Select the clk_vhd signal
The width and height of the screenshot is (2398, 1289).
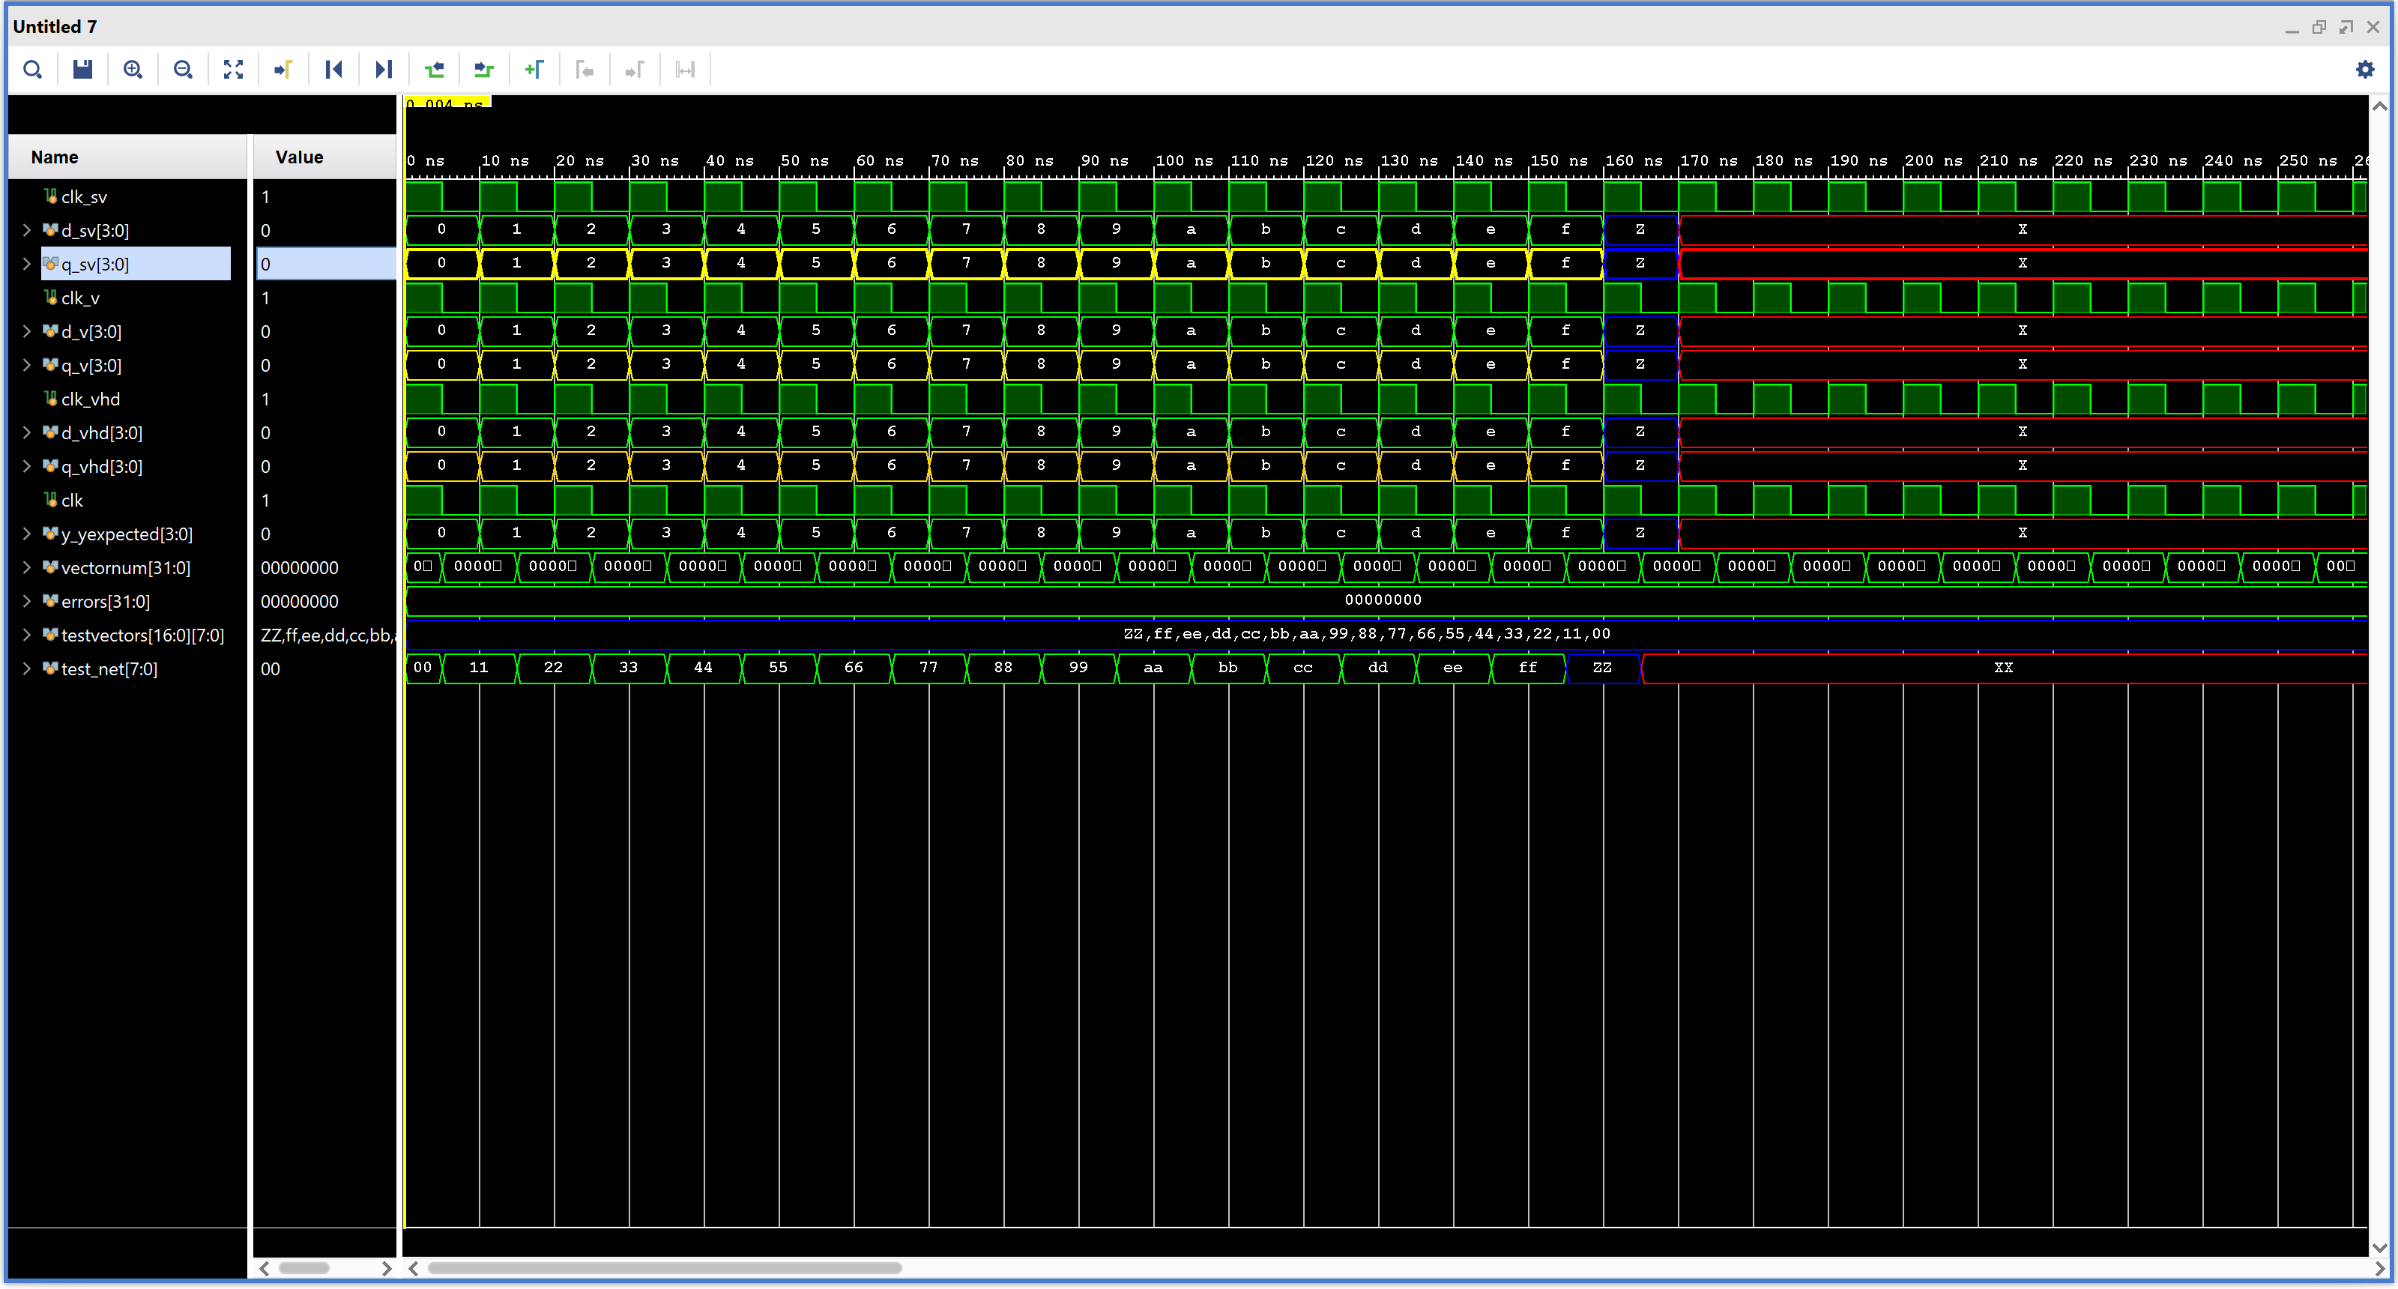[x=90, y=399]
